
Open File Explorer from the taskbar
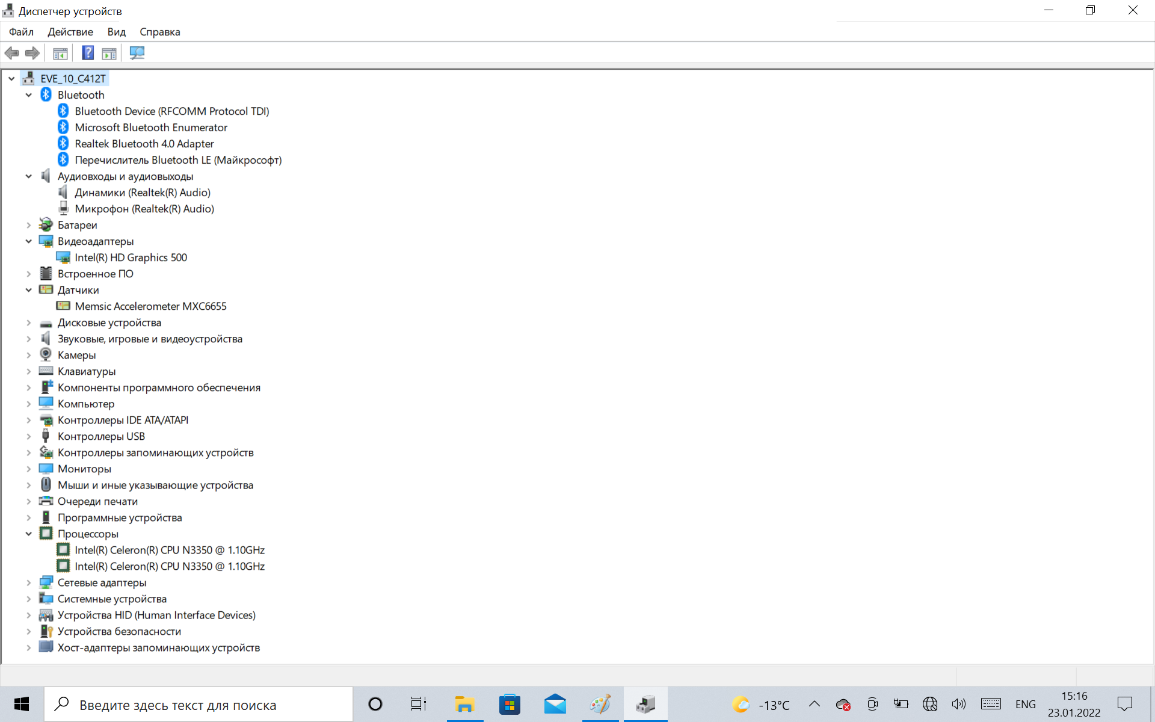point(464,704)
